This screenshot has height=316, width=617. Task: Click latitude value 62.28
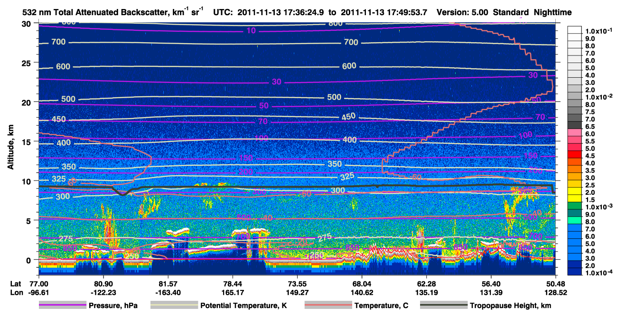coord(426,283)
